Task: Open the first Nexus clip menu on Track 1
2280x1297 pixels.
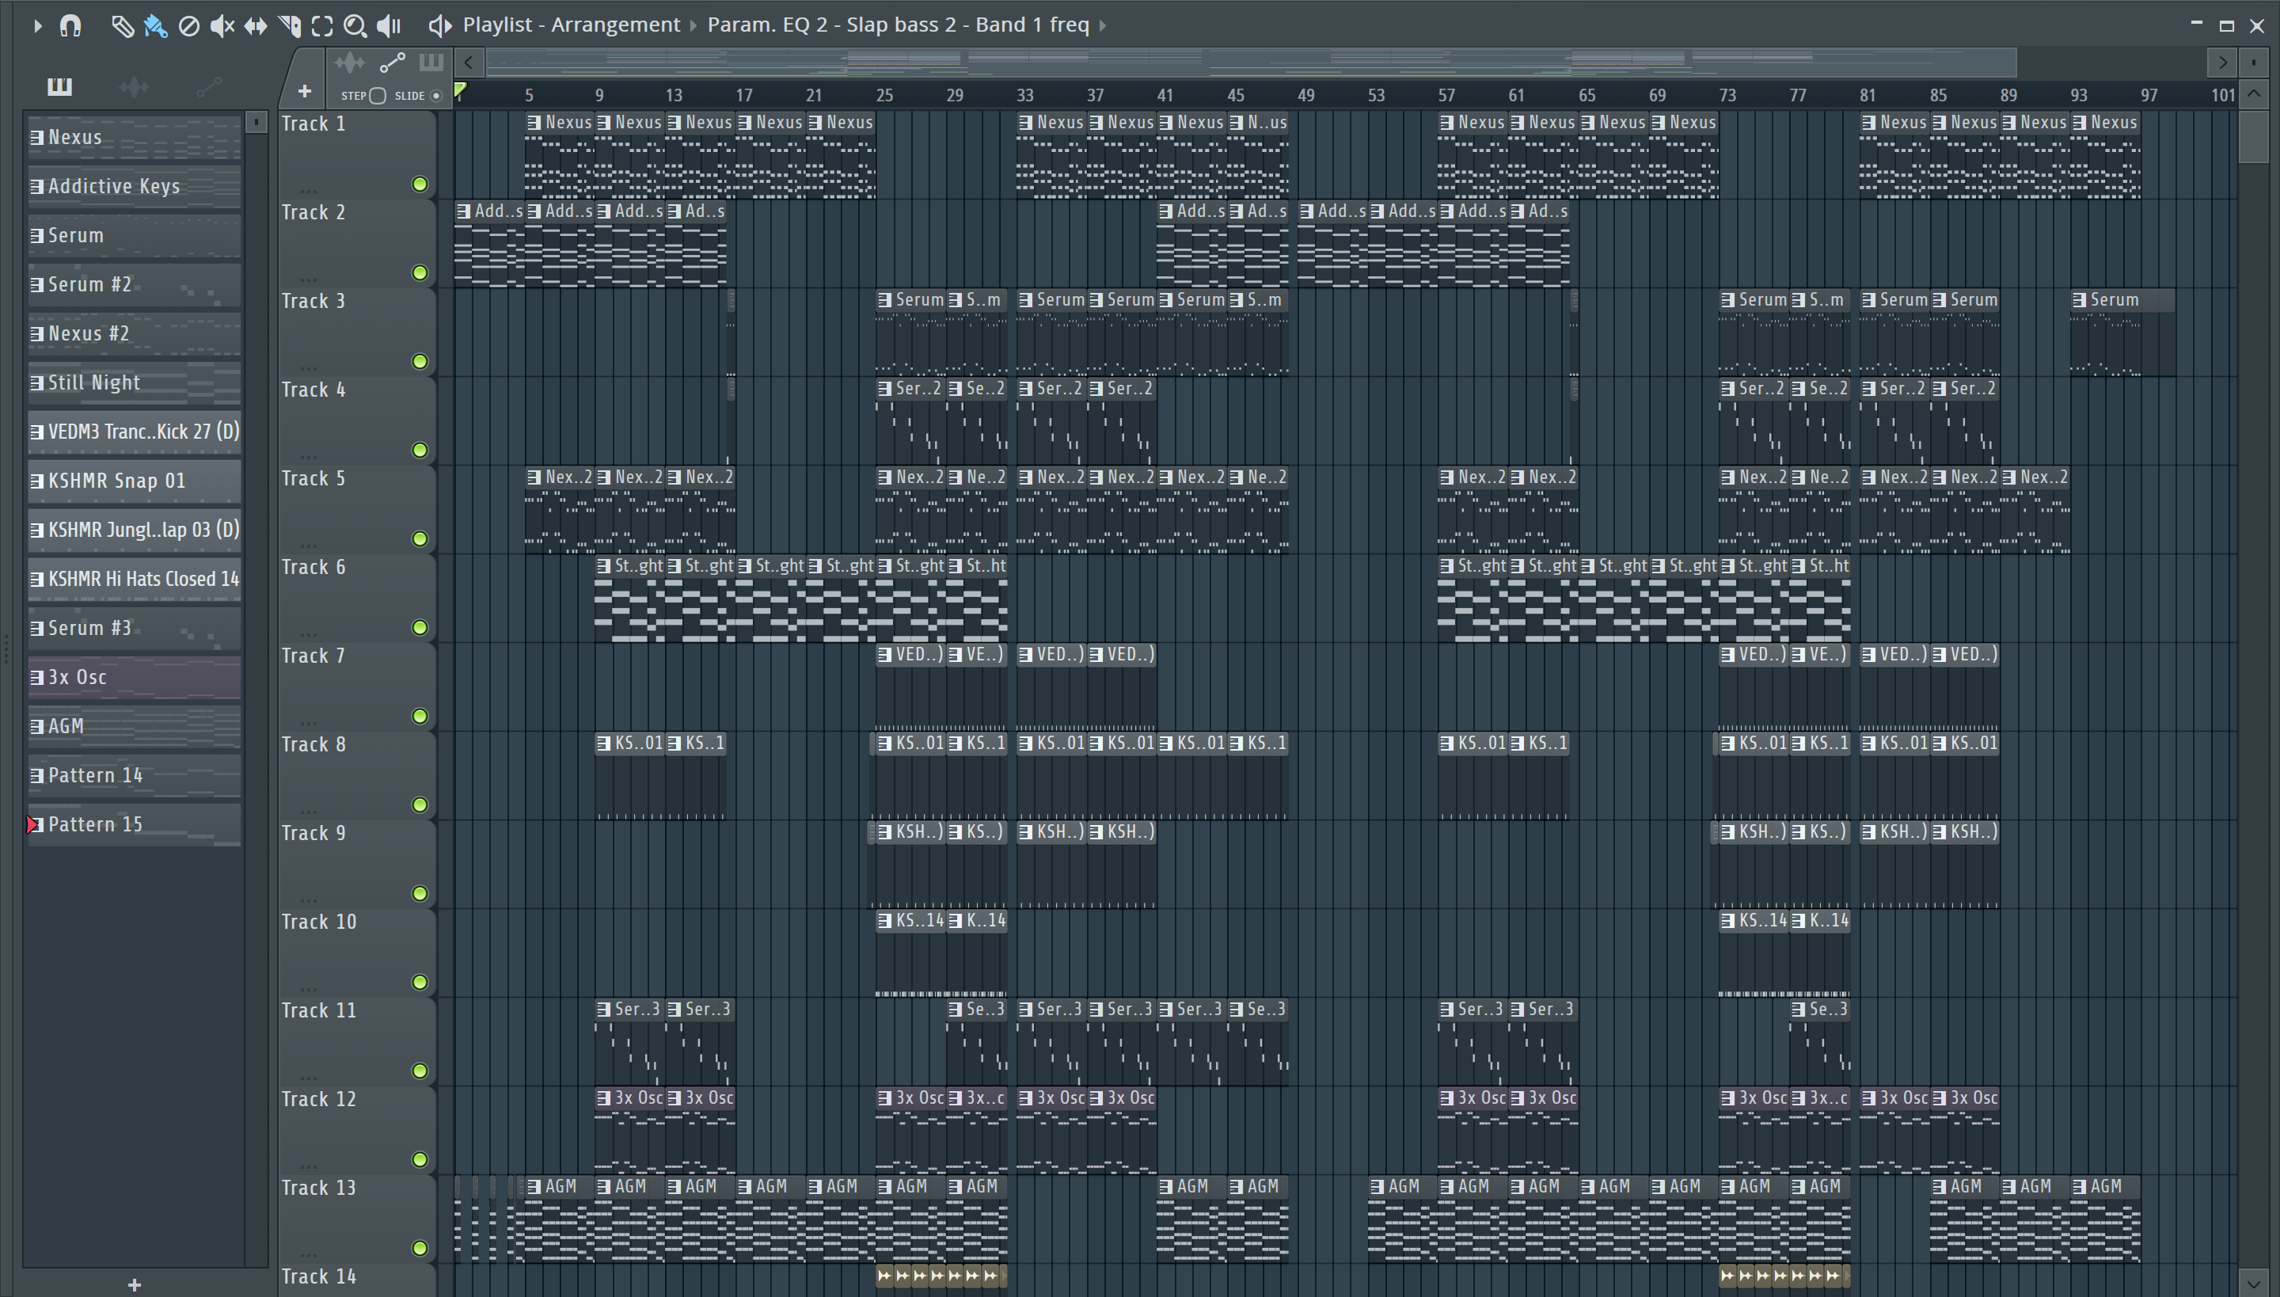Action: (534, 122)
